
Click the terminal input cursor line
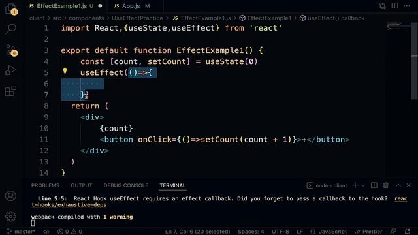[x=33, y=223]
